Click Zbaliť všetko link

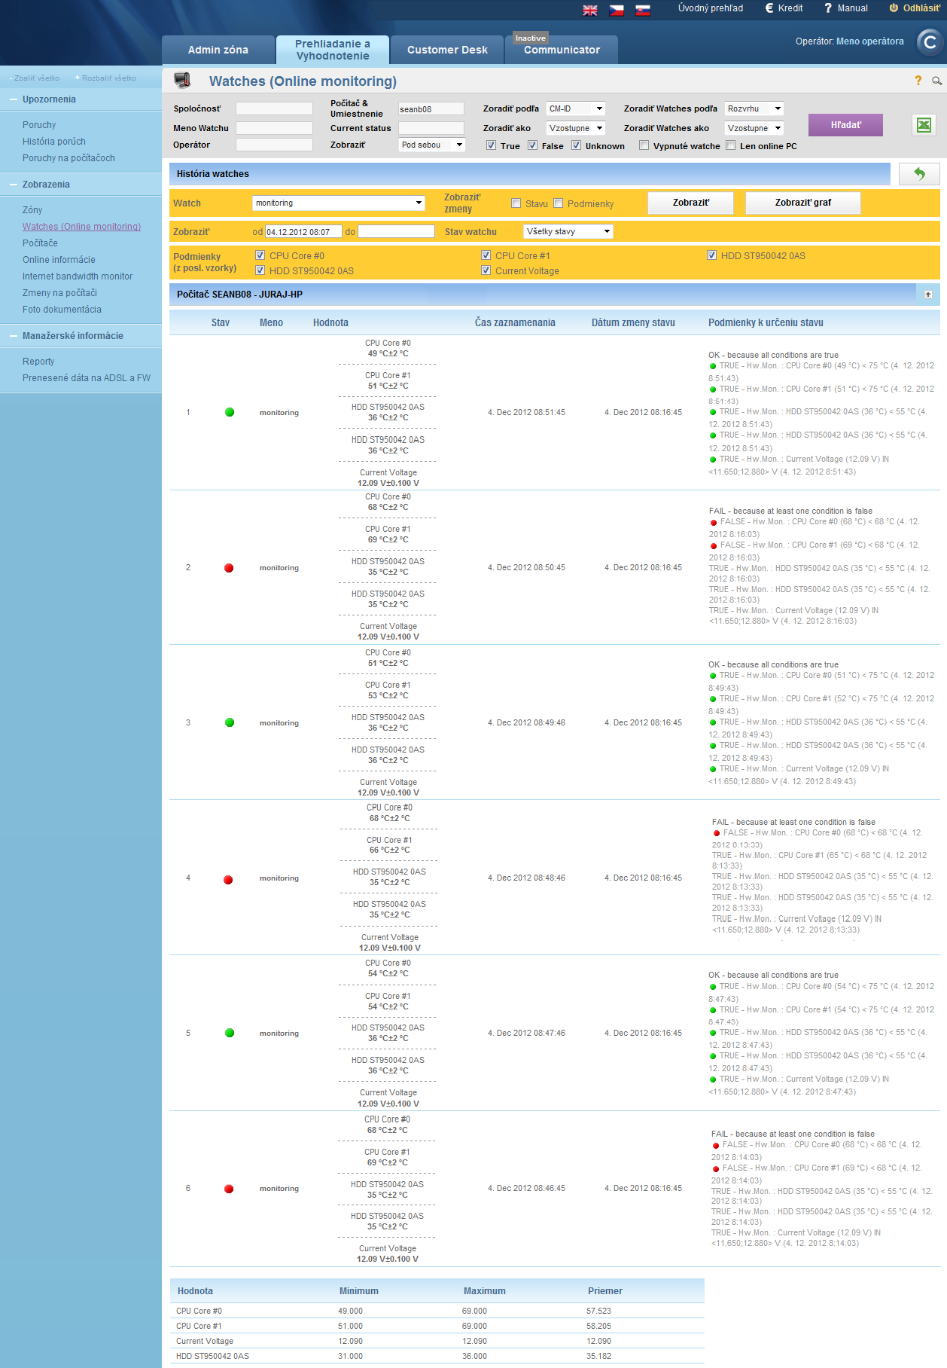click(x=36, y=78)
